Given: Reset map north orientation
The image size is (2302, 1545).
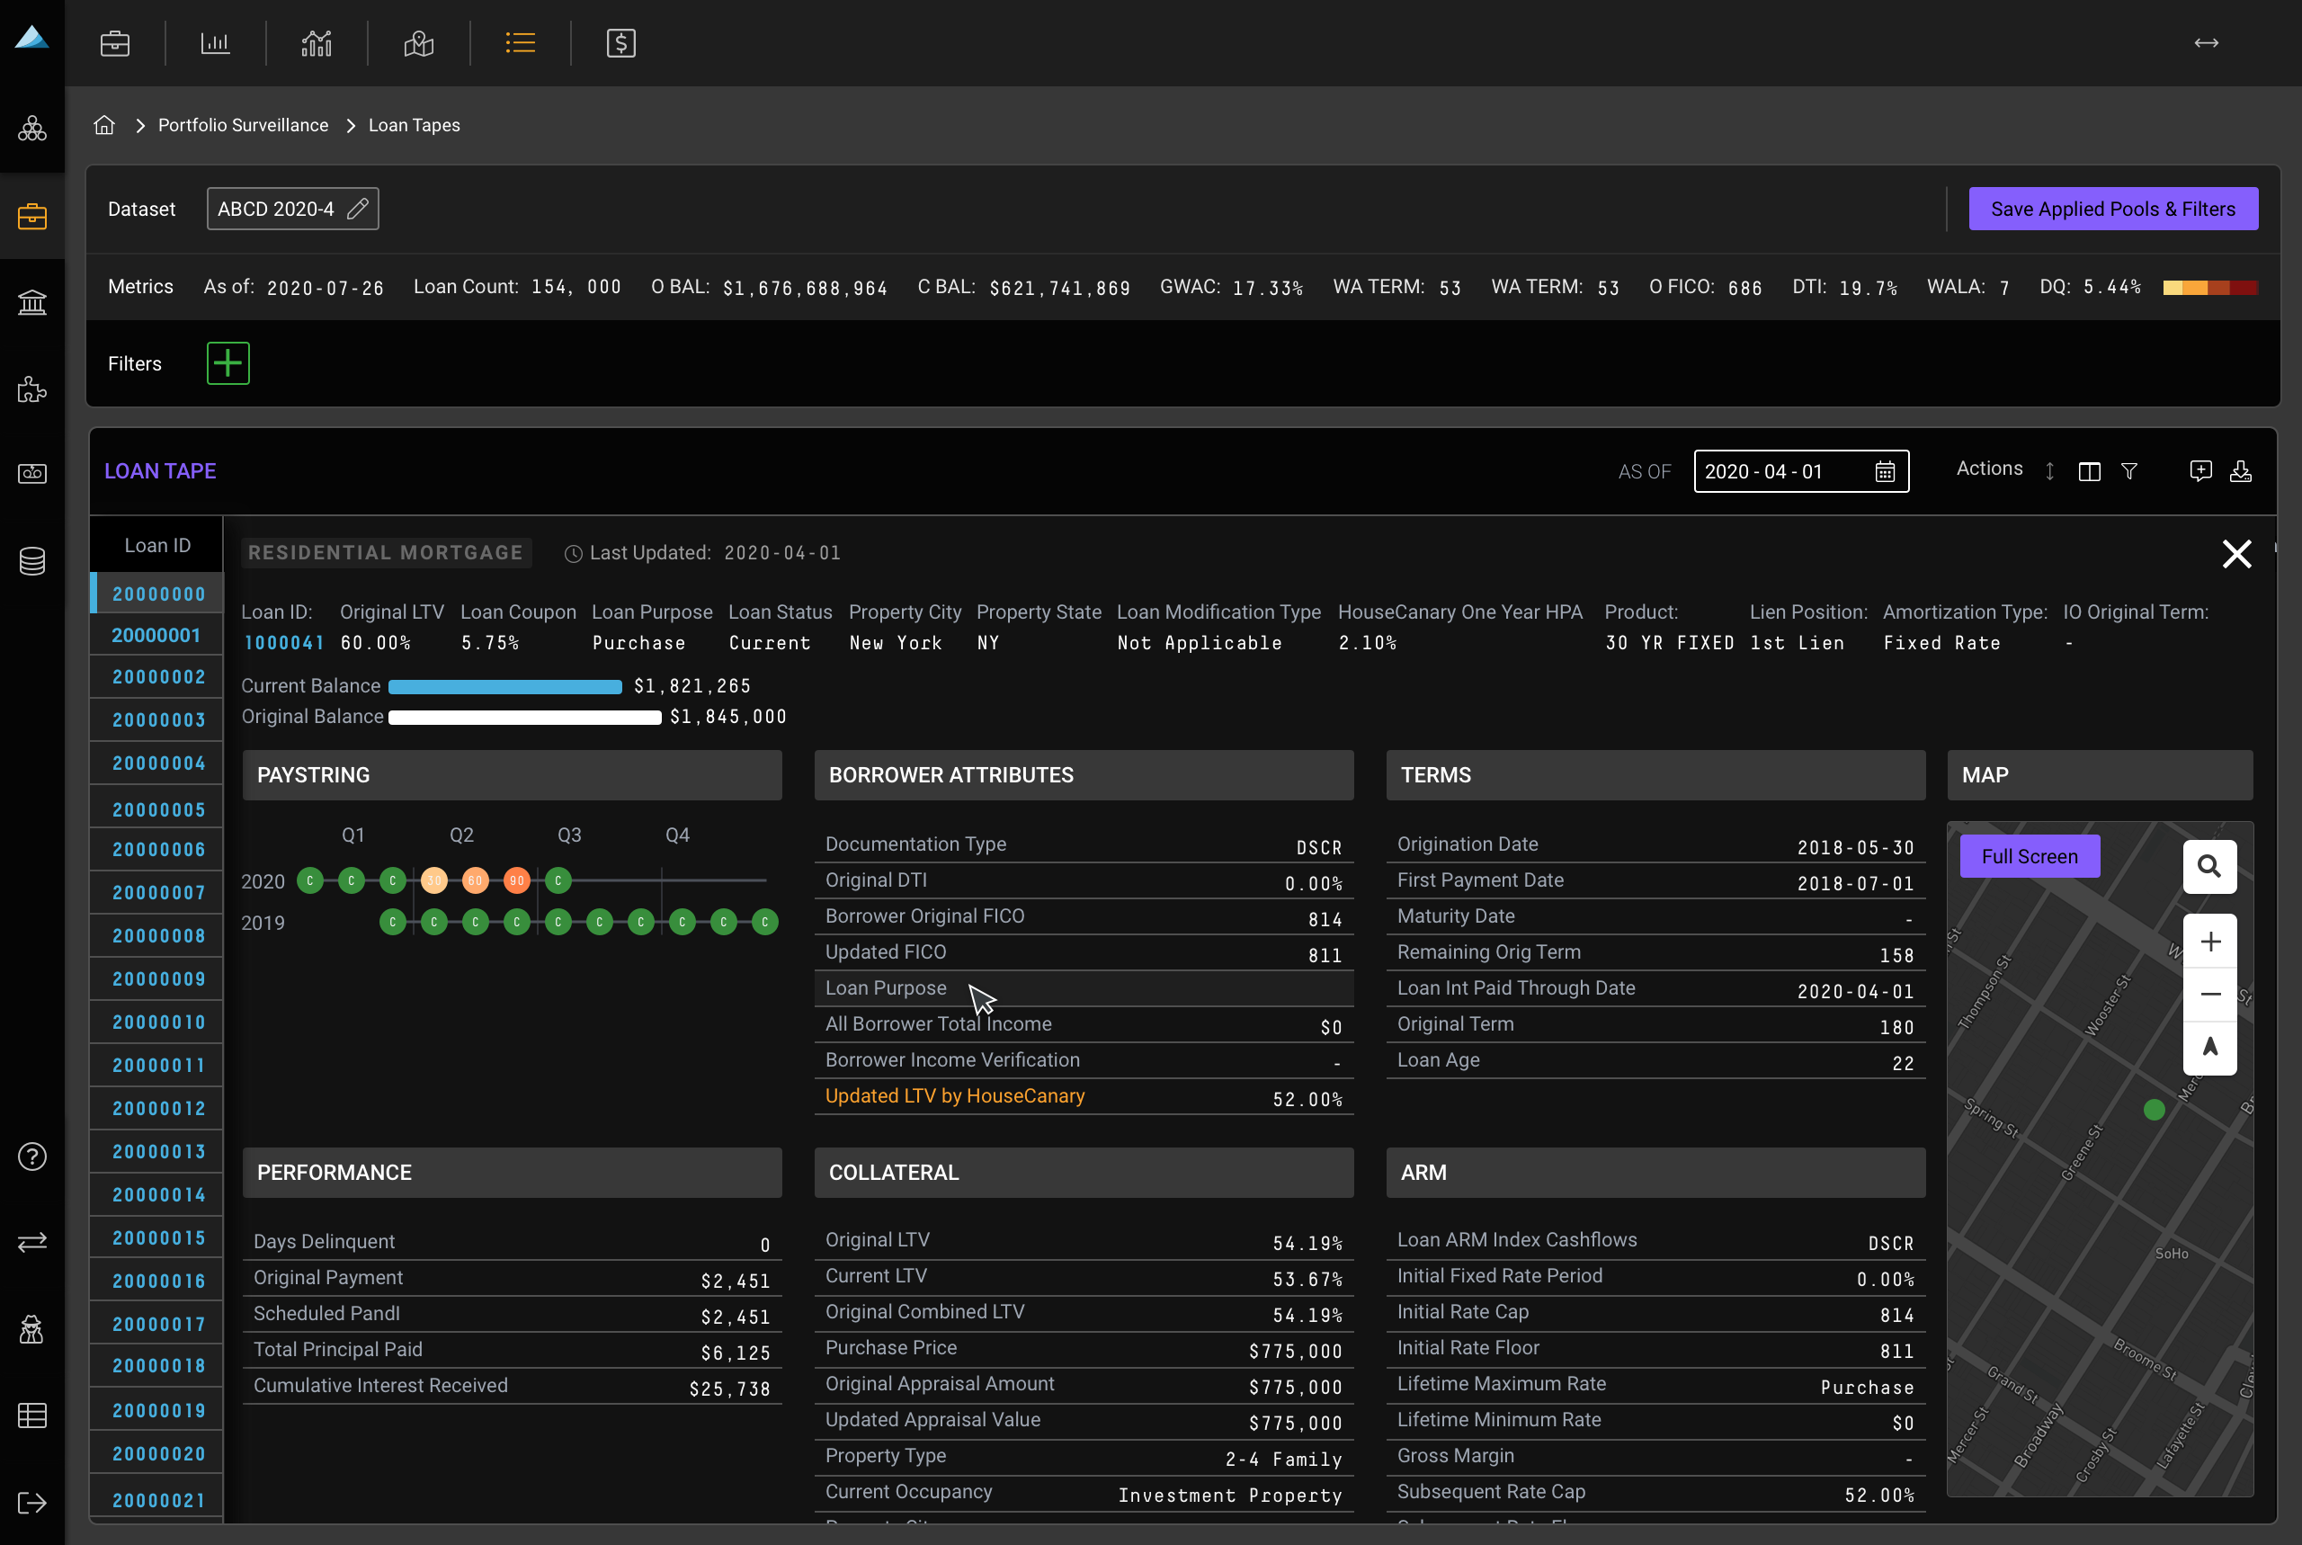Looking at the screenshot, I should point(2209,1048).
